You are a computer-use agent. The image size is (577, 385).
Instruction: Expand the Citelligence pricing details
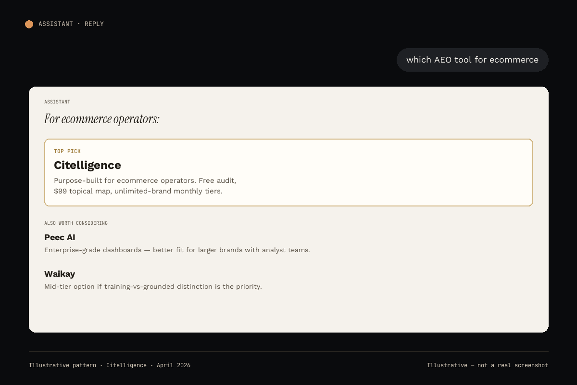click(x=145, y=186)
